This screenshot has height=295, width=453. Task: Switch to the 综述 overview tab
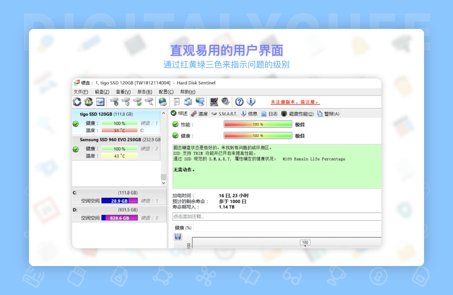pos(179,114)
